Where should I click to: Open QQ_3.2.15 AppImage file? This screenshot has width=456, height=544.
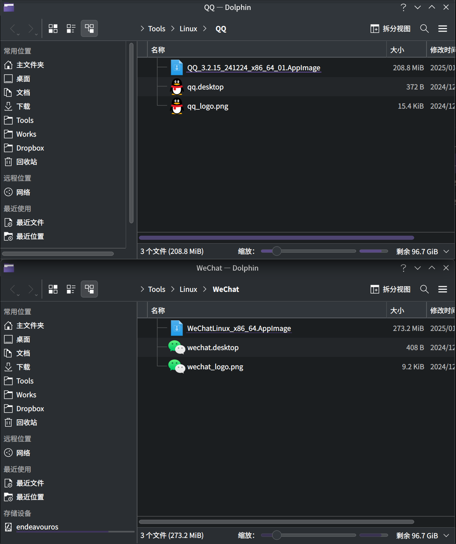254,68
